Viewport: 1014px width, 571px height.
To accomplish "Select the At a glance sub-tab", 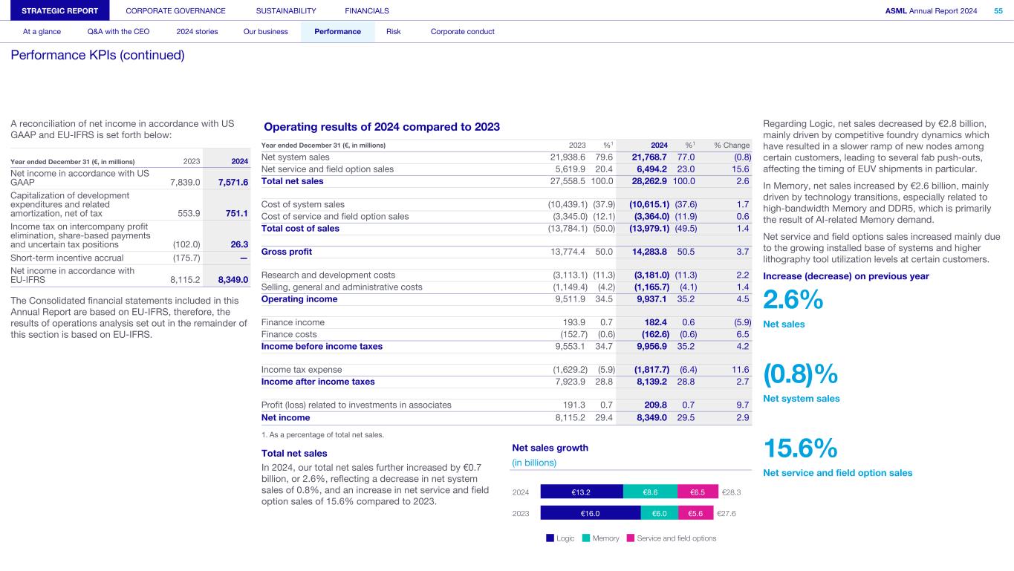I will [42, 31].
